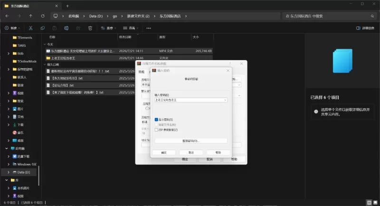Click the 新建文件夹 (2) breadcrumb

tap(138, 16)
